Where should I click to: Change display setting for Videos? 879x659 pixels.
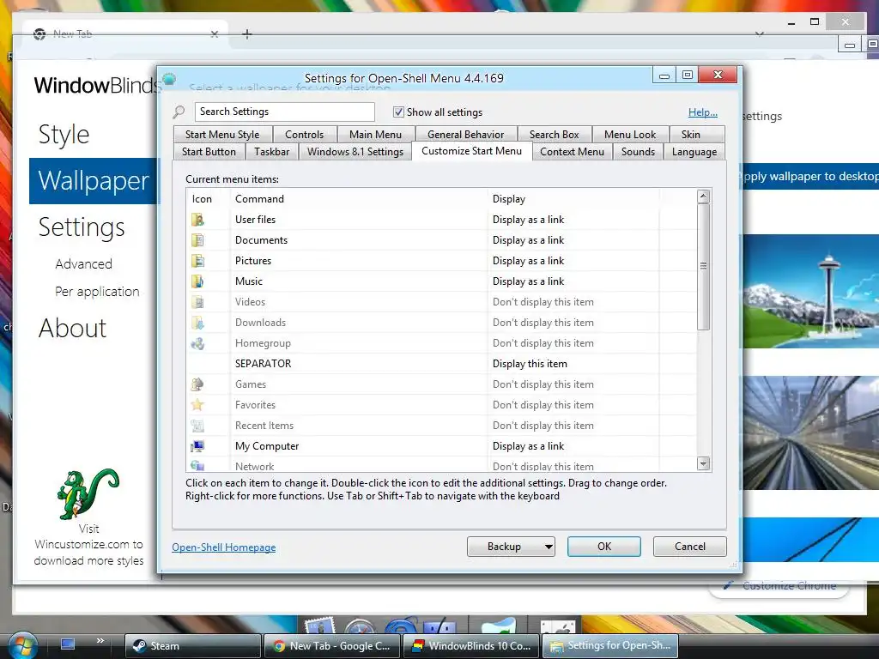click(x=543, y=302)
